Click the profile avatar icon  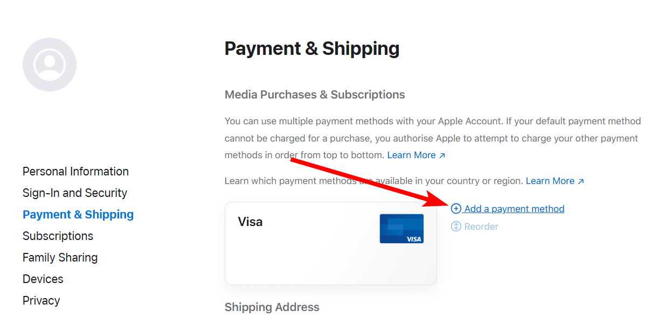50,65
